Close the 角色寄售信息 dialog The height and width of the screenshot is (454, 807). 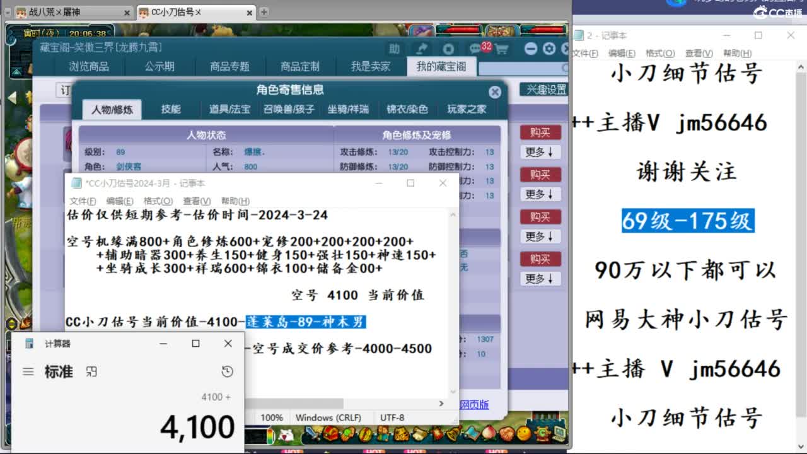tap(495, 92)
